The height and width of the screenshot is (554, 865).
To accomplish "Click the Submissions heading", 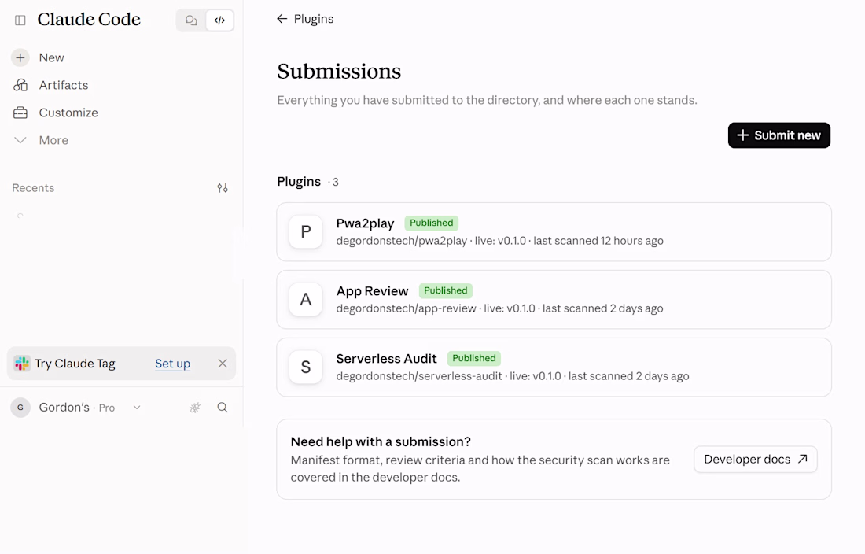I will click(x=339, y=71).
